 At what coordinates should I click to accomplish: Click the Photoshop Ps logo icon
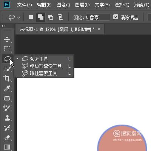(x=7, y=5)
